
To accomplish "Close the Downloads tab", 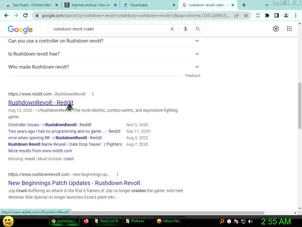I will (174, 5).
